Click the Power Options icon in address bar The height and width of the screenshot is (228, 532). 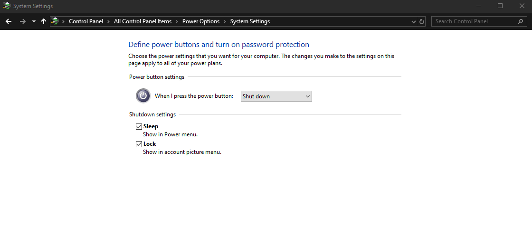[x=56, y=21]
